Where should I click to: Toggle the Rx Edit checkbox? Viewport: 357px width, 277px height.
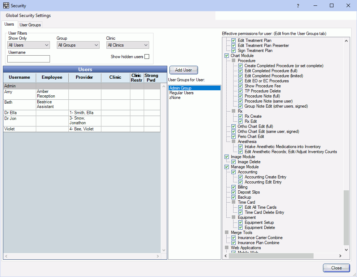tap(240, 121)
